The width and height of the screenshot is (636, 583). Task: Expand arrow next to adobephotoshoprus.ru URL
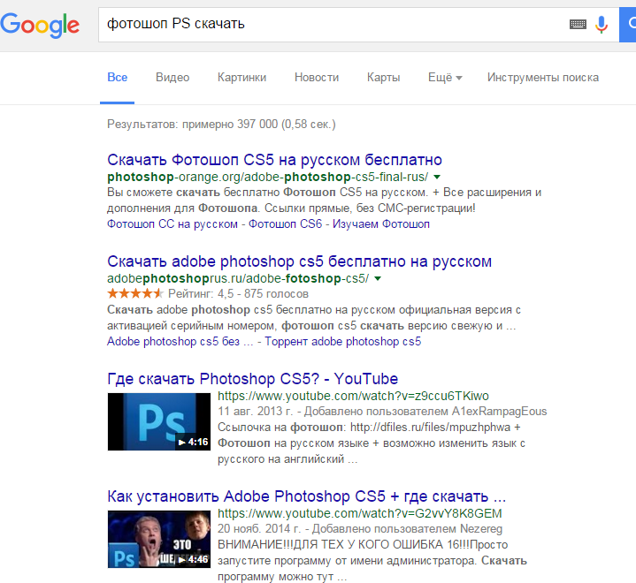click(x=378, y=278)
